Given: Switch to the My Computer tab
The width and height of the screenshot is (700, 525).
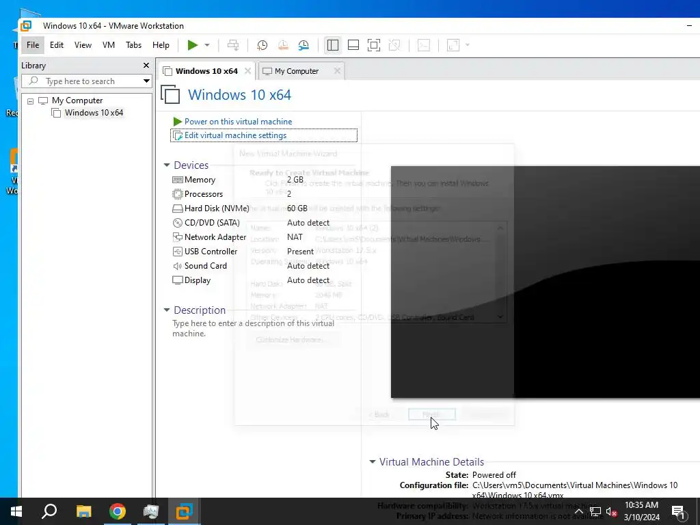Looking at the screenshot, I should pos(297,71).
